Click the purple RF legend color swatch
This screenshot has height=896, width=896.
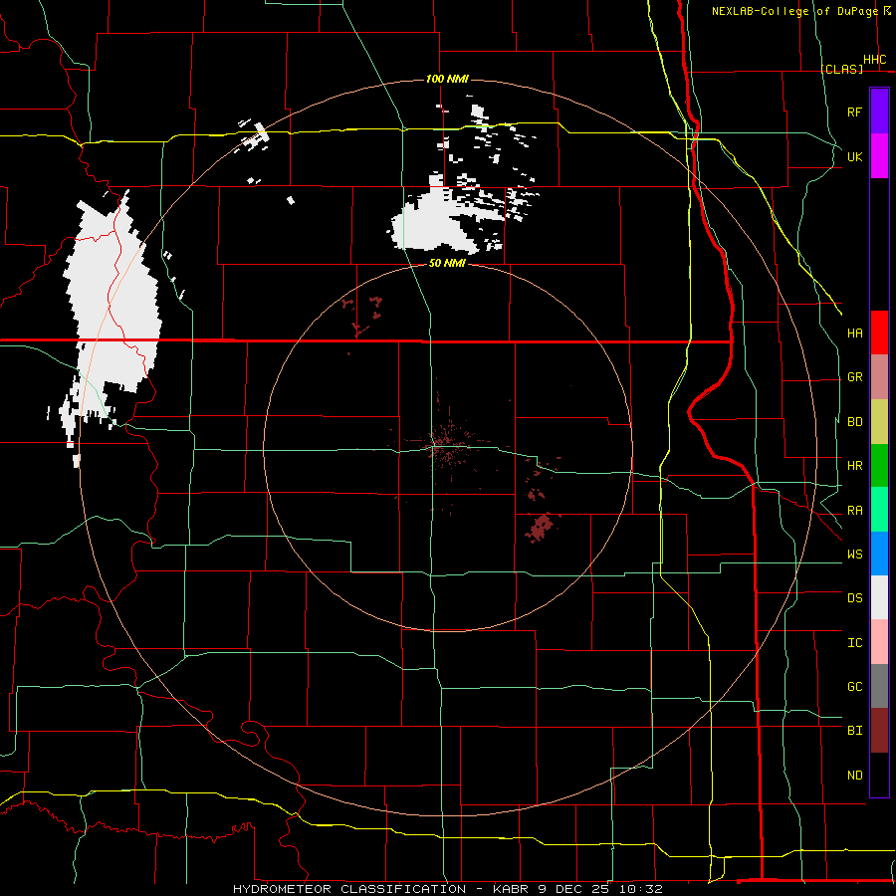click(x=879, y=112)
